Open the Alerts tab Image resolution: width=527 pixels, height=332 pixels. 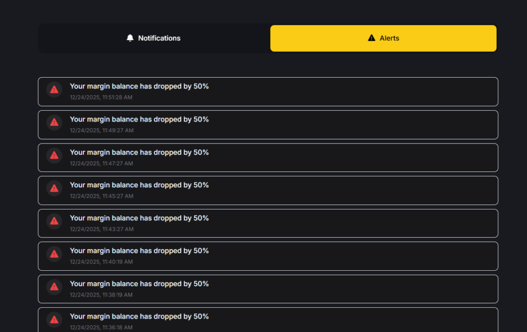(383, 38)
